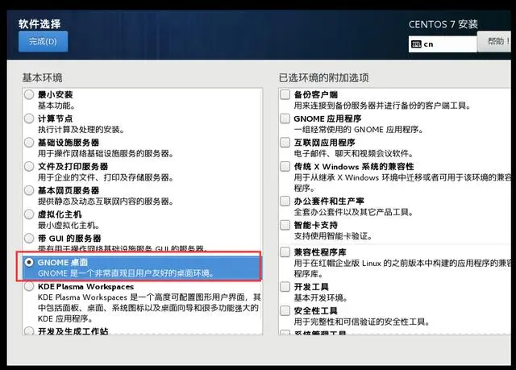Select the 最小安装 radio button

pos(29,95)
